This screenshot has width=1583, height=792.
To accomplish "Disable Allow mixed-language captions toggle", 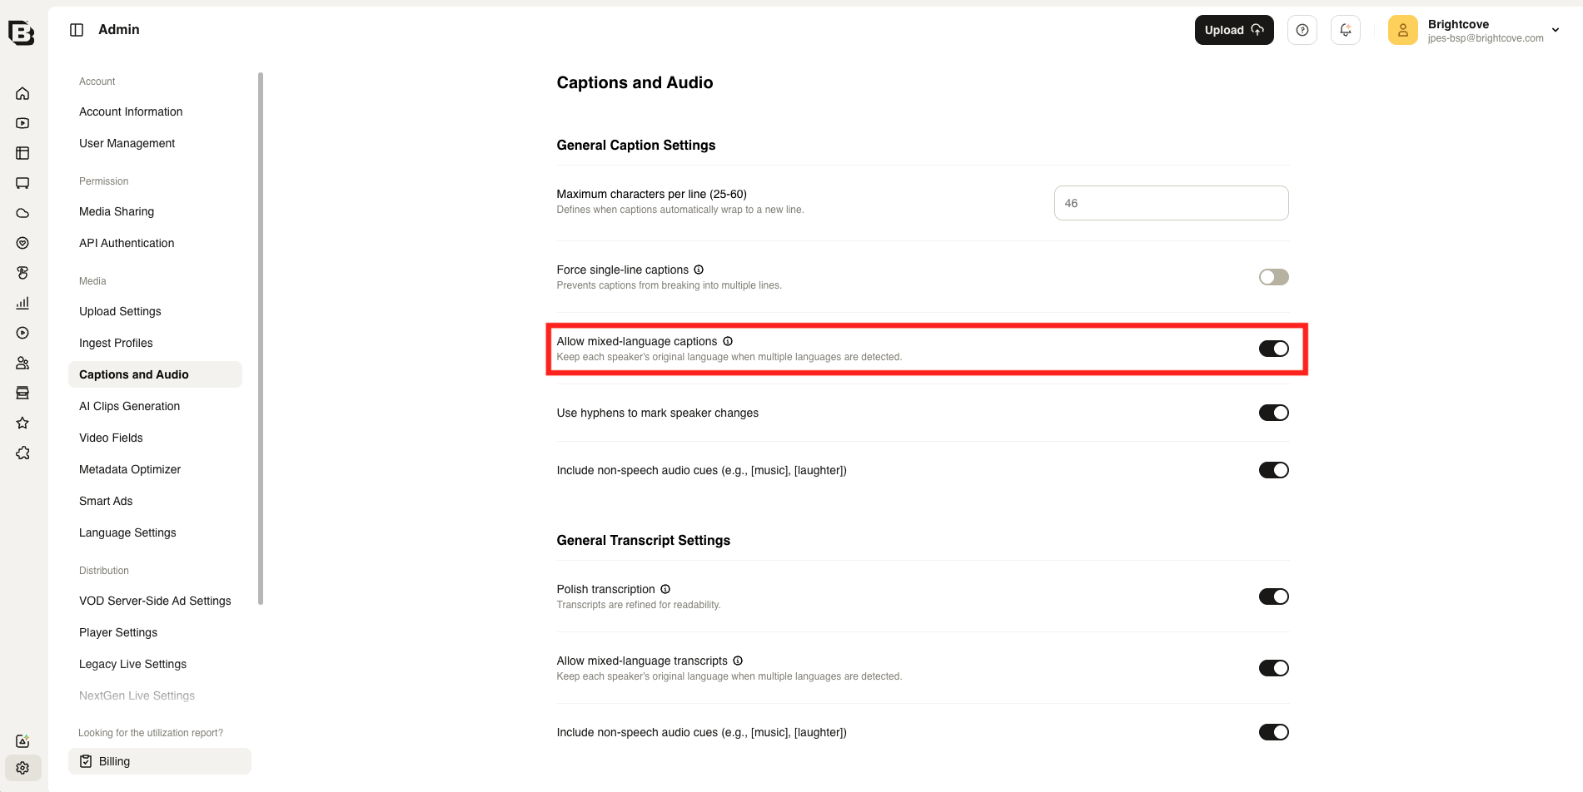I will (1273, 349).
